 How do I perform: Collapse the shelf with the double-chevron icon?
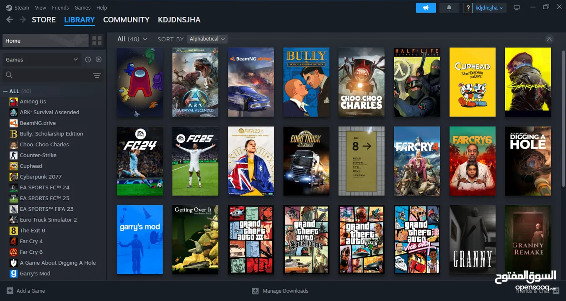(x=549, y=39)
